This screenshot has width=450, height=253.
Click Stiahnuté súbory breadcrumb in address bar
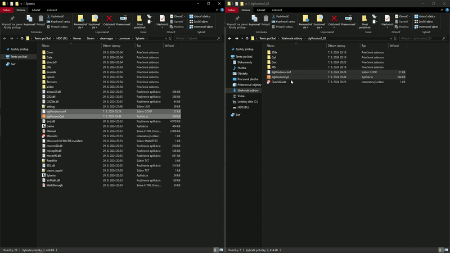click(291, 38)
